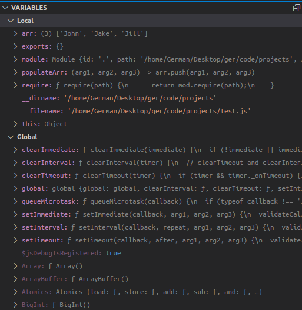Screen dimensions: 302x310
Task: Expand clearImmediate chevron arrow
Action: 15,150
